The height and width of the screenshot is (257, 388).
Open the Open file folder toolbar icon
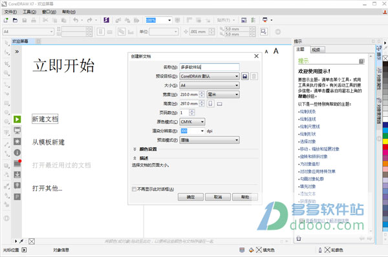(15, 20)
